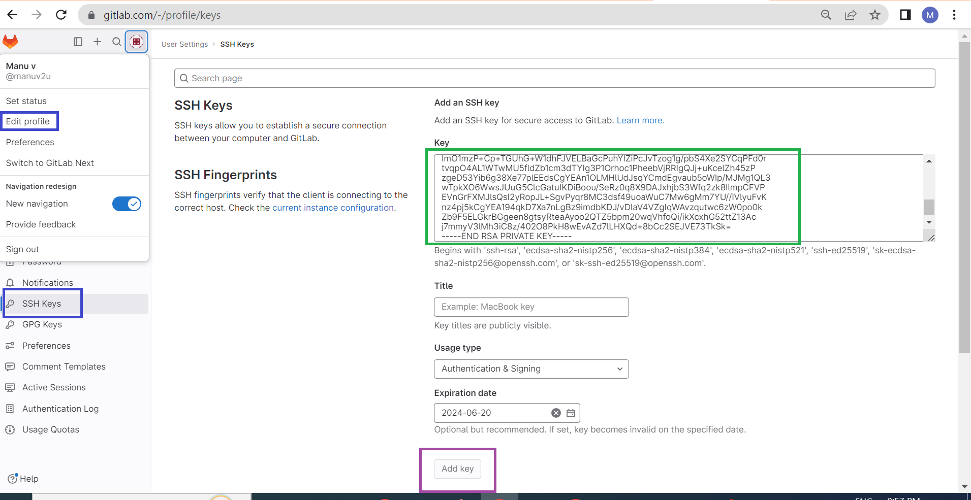Screen dimensions: 971x500
Task: Open the user avatar menu
Action: pos(136,42)
